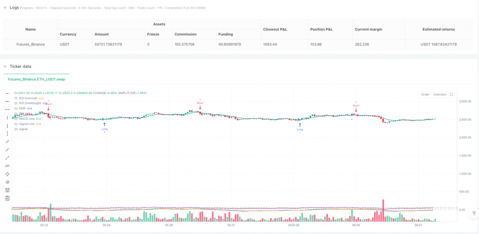Click the trash icon to clear drawings
479x234 pixels.
pos(7,198)
